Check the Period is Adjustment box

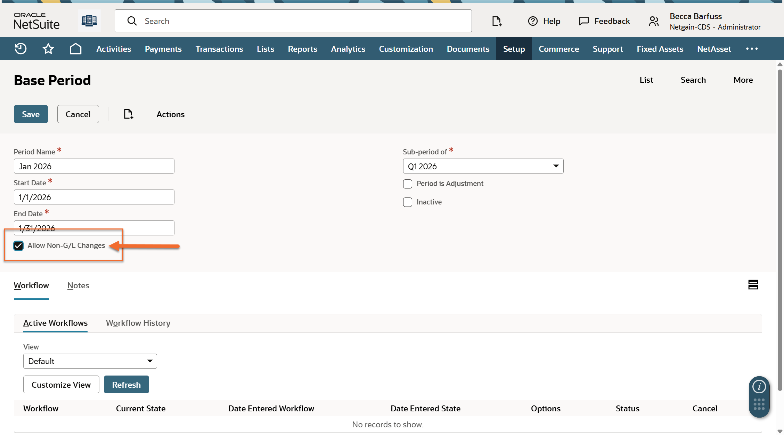click(408, 184)
